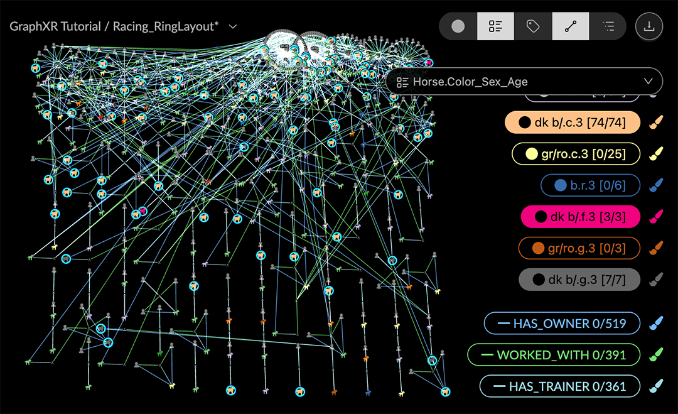The image size is (678, 414).
Task: Click the orange gr/ro.g.3 color dot
Action: coord(537,248)
